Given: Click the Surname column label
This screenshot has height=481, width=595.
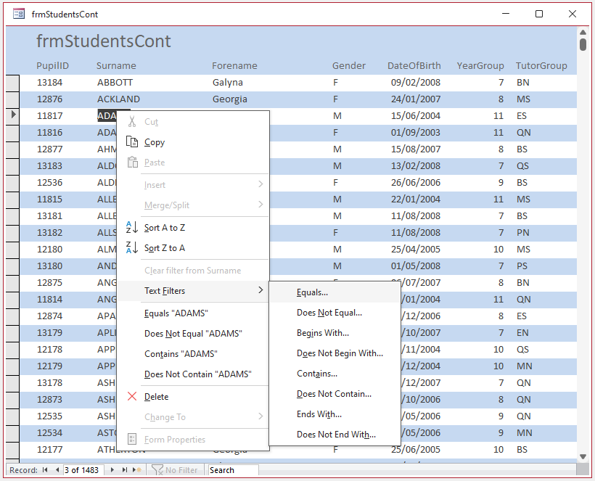Looking at the screenshot, I should pyautogui.click(x=116, y=65).
